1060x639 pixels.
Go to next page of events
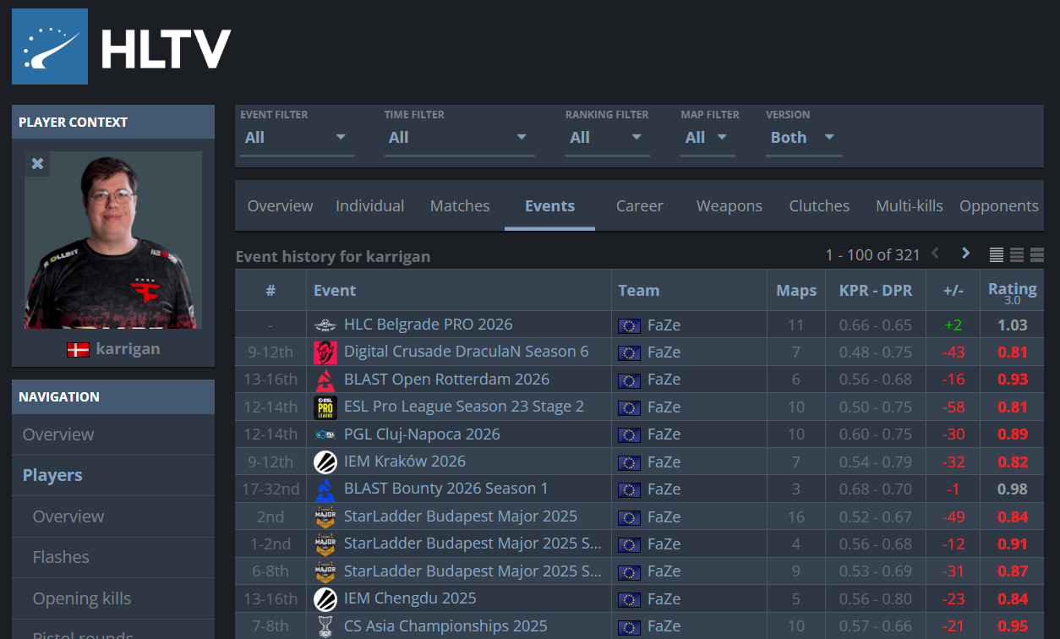click(x=965, y=254)
